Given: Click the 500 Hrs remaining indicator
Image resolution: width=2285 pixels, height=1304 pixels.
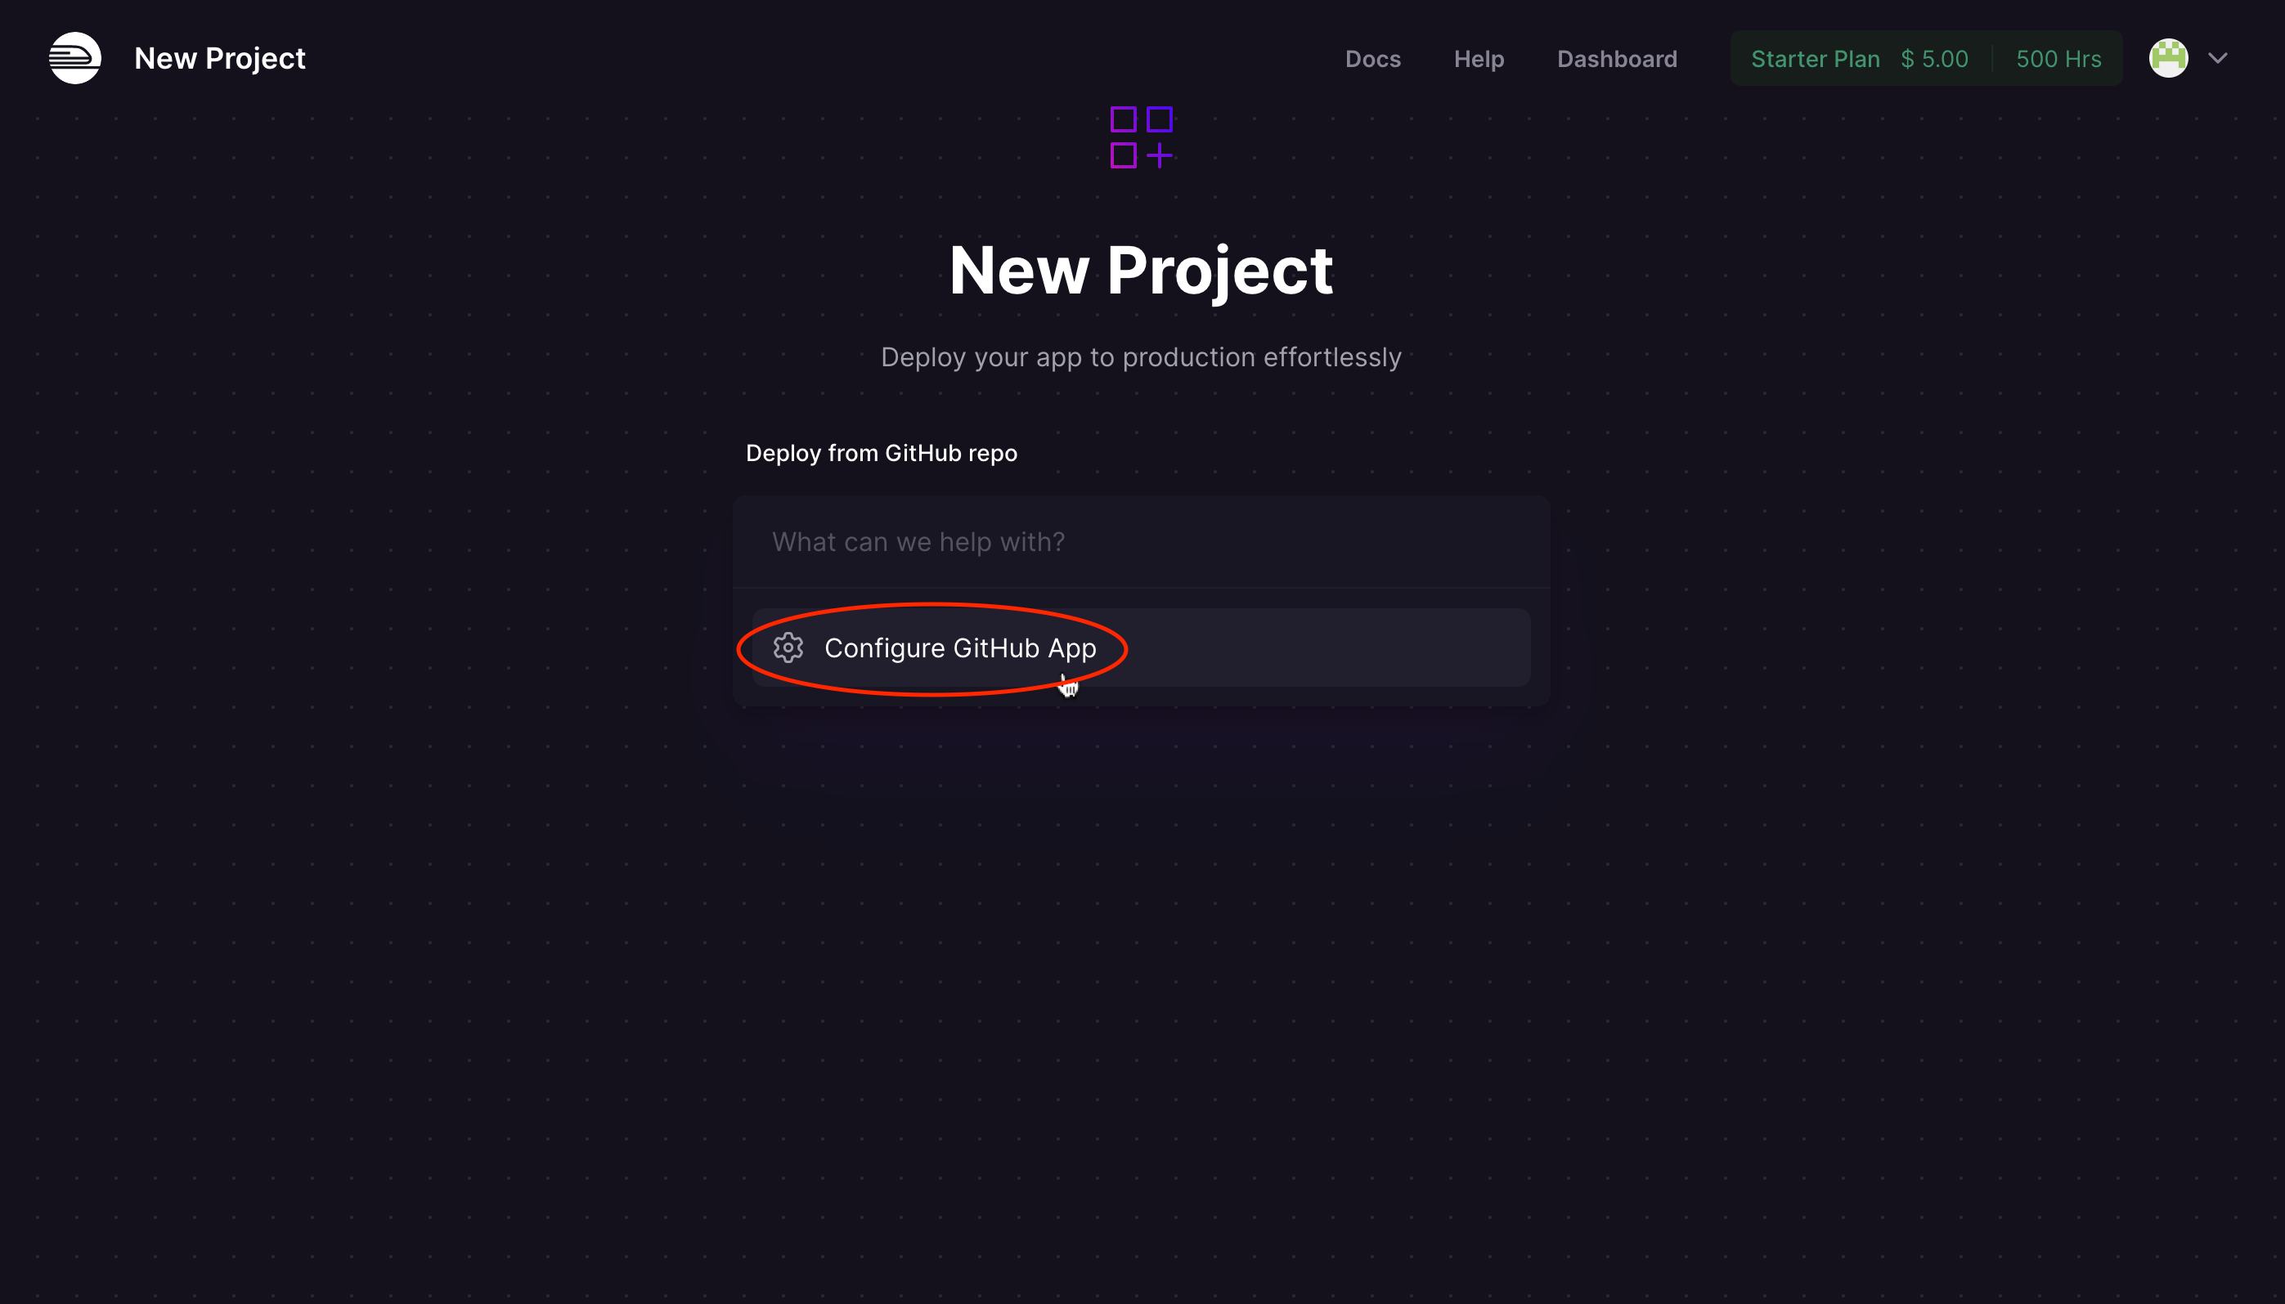Looking at the screenshot, I should [2058, 58].
